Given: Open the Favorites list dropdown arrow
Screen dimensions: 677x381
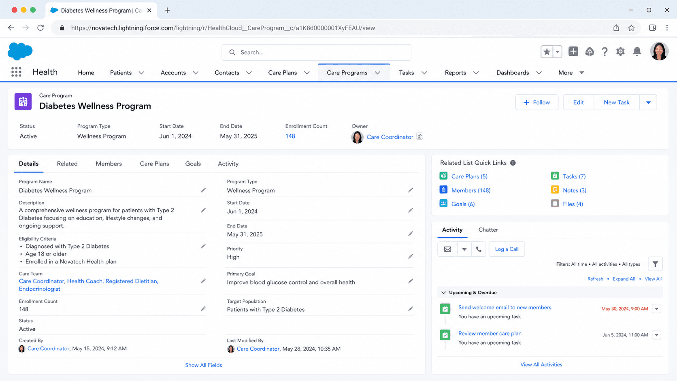Looking at the screenshot, I should click(x=558, y=51).
